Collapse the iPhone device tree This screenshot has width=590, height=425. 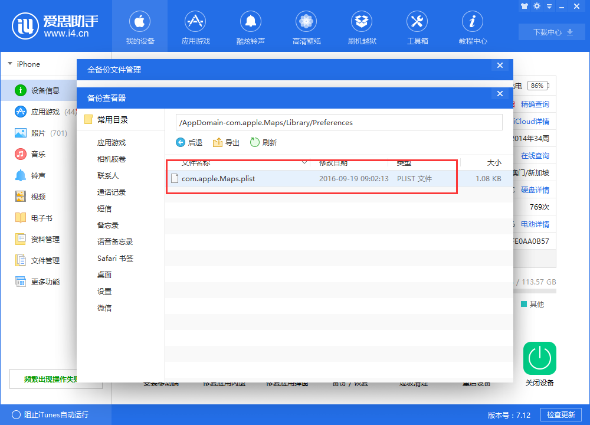(x=10, y=64)
